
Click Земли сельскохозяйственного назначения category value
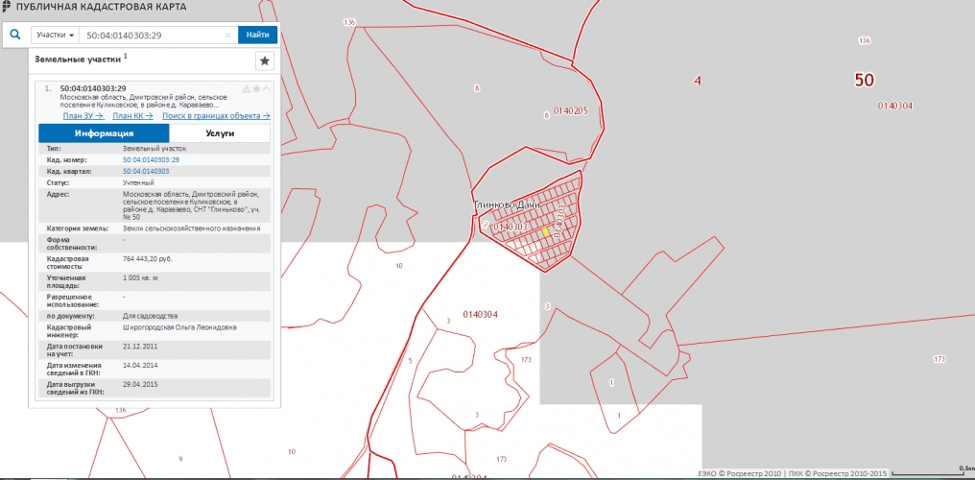pos(192,228)
